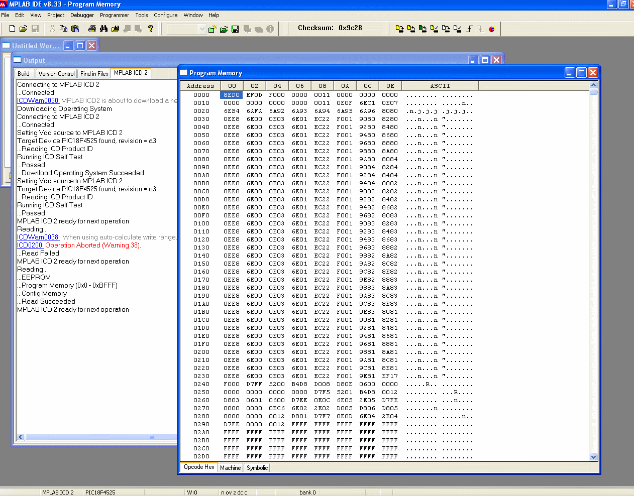This screenshot has width=634, height=496.
Task: Click the toolbar Cut scissors icon
Action: (52, 29)
